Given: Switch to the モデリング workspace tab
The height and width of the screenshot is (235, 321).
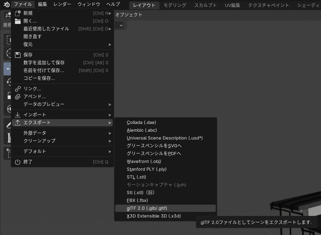Looking at the screenshot, I should 175,5.
